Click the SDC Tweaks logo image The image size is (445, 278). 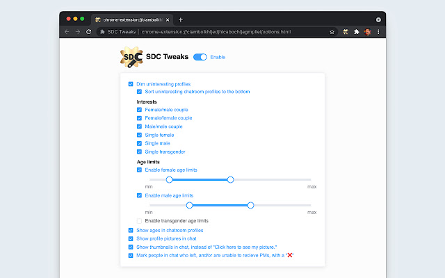tap(131, 58)
